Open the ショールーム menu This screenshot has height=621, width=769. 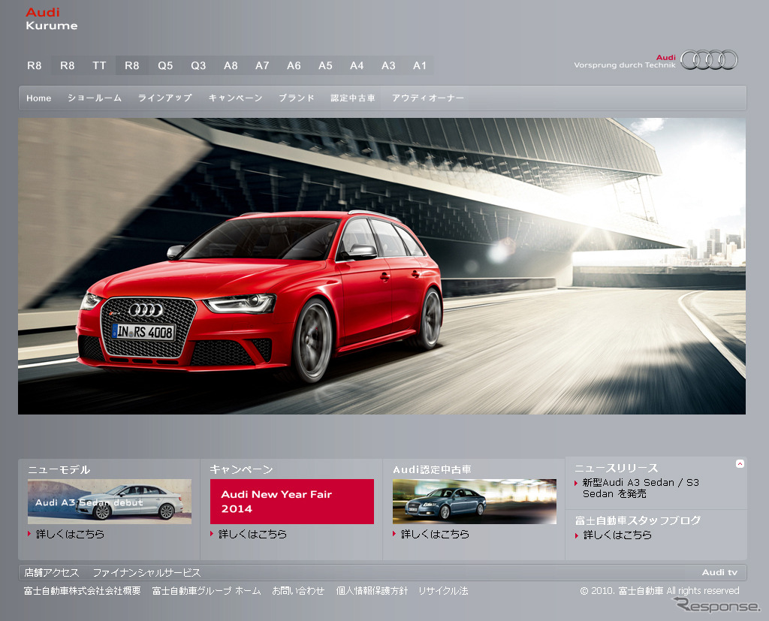(95, 98)
